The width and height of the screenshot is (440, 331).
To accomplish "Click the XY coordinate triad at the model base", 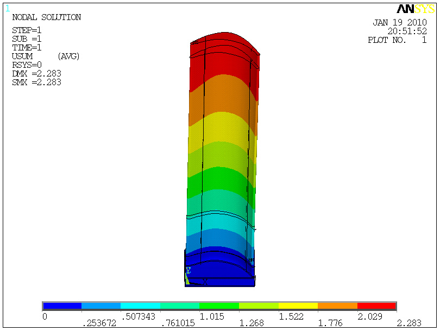I will (x=197, y=277).
